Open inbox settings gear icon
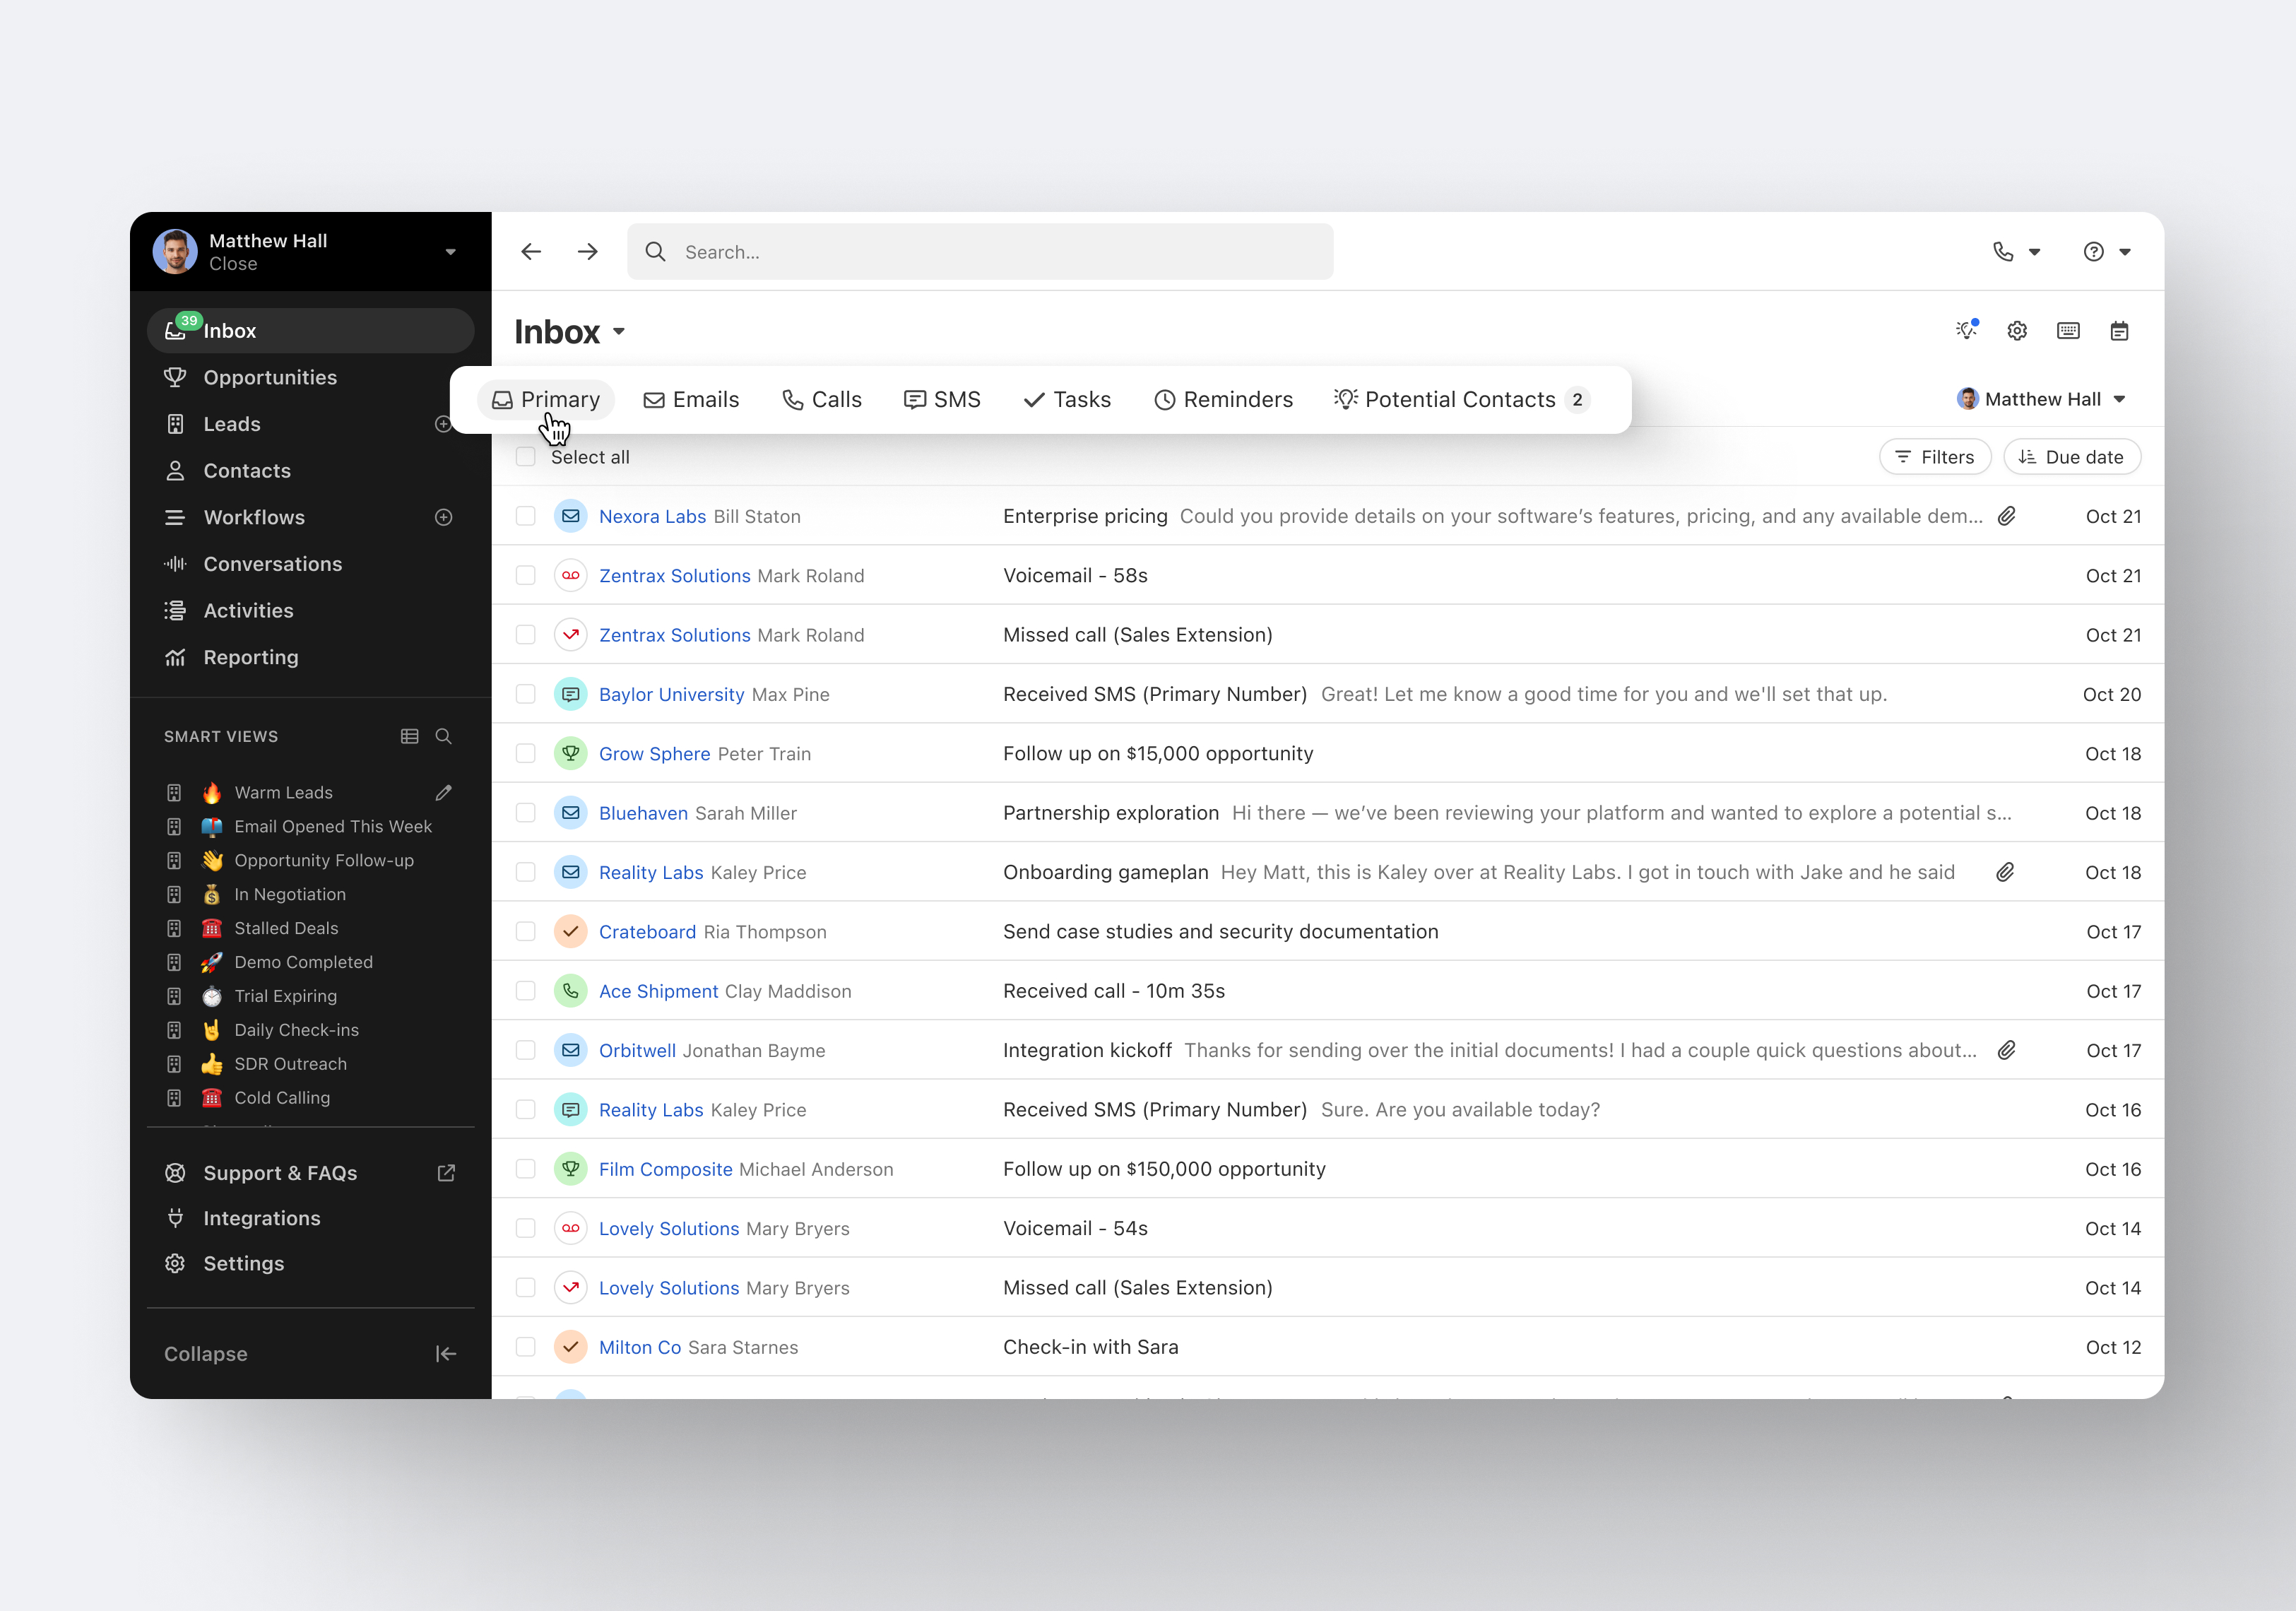This screenshot has height=1611, width=2296. click(2016, 331)
